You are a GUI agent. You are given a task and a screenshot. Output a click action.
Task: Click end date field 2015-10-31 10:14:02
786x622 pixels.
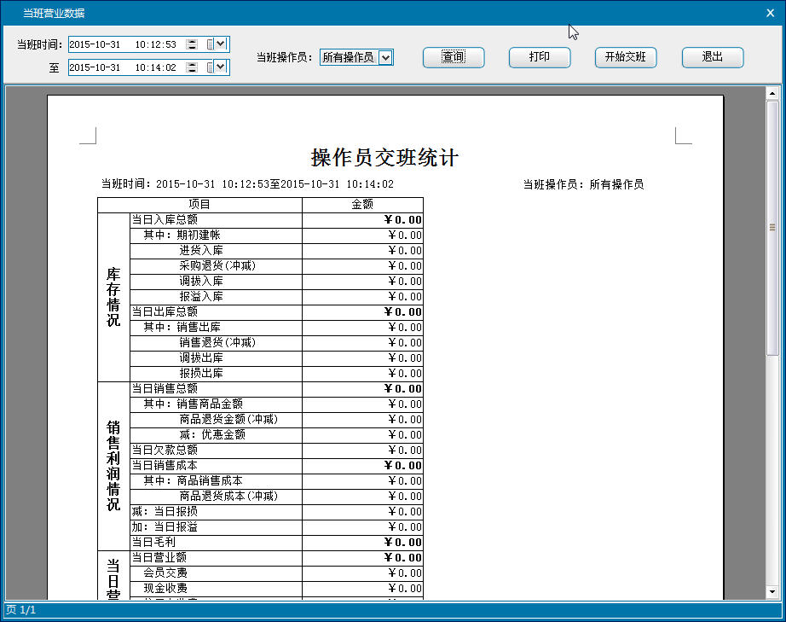coord(149,67)
